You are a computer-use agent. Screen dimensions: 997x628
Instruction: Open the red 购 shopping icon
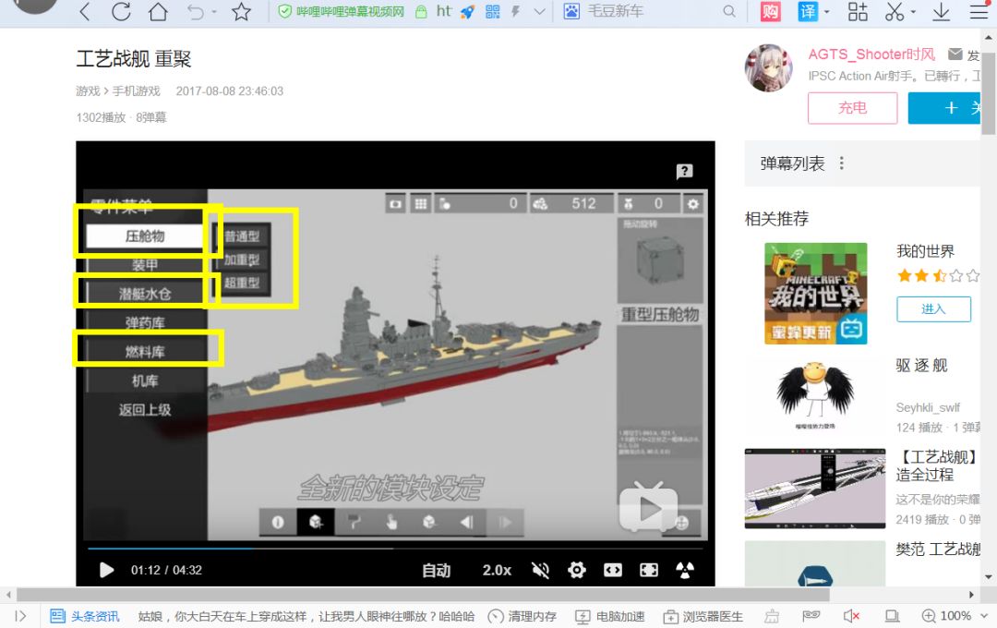pyautogui.click(x=770, y=11)
